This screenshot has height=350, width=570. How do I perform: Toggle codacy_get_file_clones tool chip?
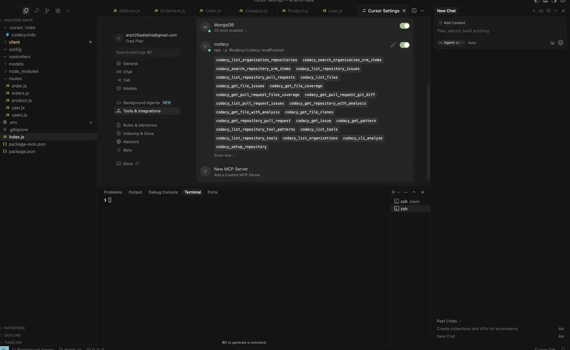coord(309,112)
